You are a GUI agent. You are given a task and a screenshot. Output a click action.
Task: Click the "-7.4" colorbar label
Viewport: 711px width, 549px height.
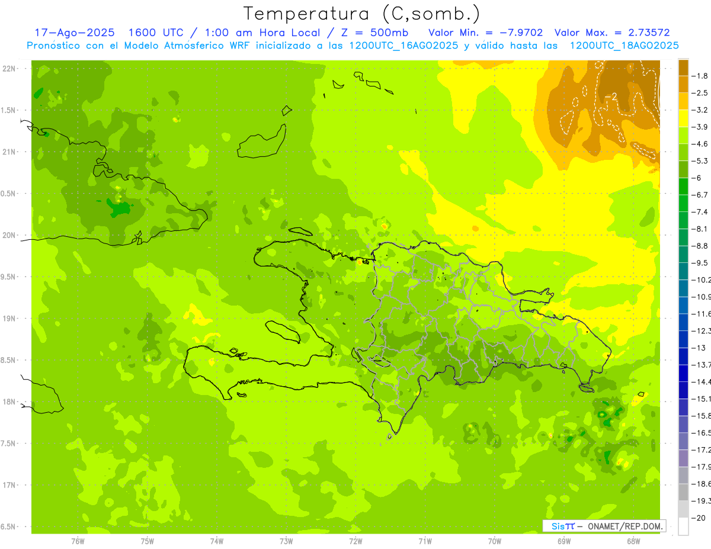[x=701, y=211]
